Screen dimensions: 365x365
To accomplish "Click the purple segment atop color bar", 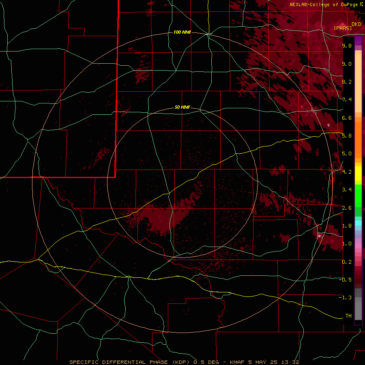I will [358, 41].
